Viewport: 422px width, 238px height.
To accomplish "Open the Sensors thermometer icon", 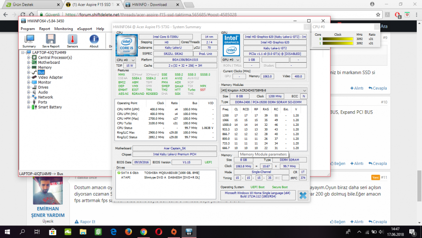I will [x=72, y=41].
